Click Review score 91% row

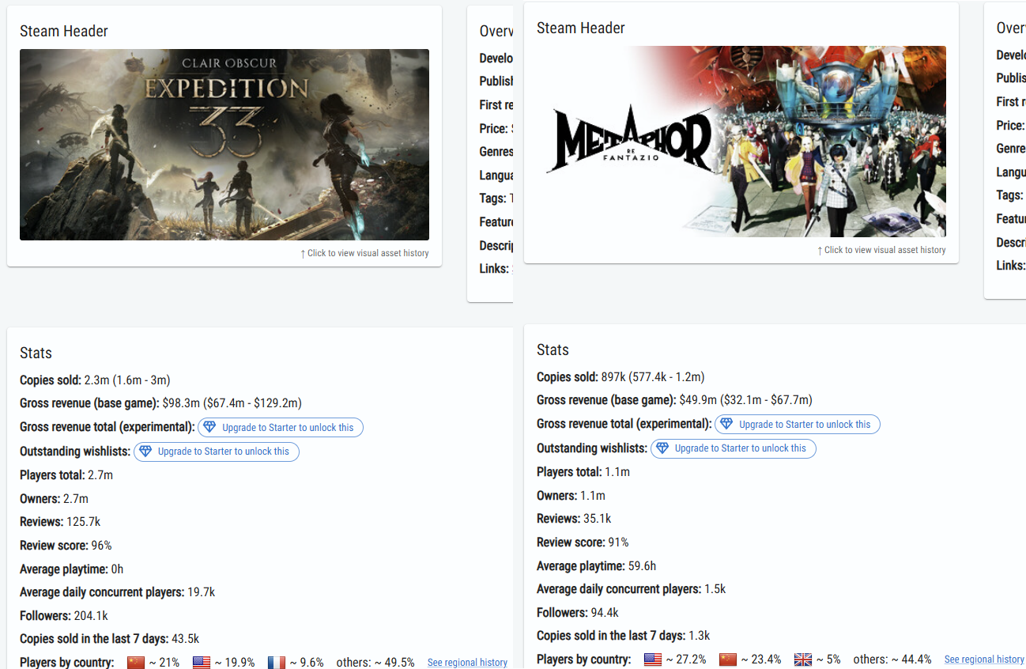point(583,542)
